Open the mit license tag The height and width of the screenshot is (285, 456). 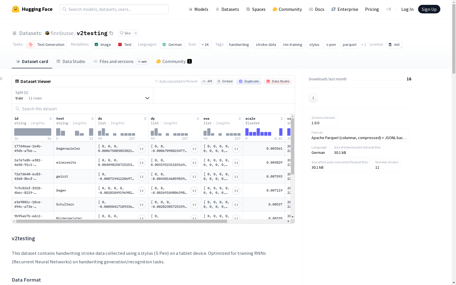[x=394, y=44]
